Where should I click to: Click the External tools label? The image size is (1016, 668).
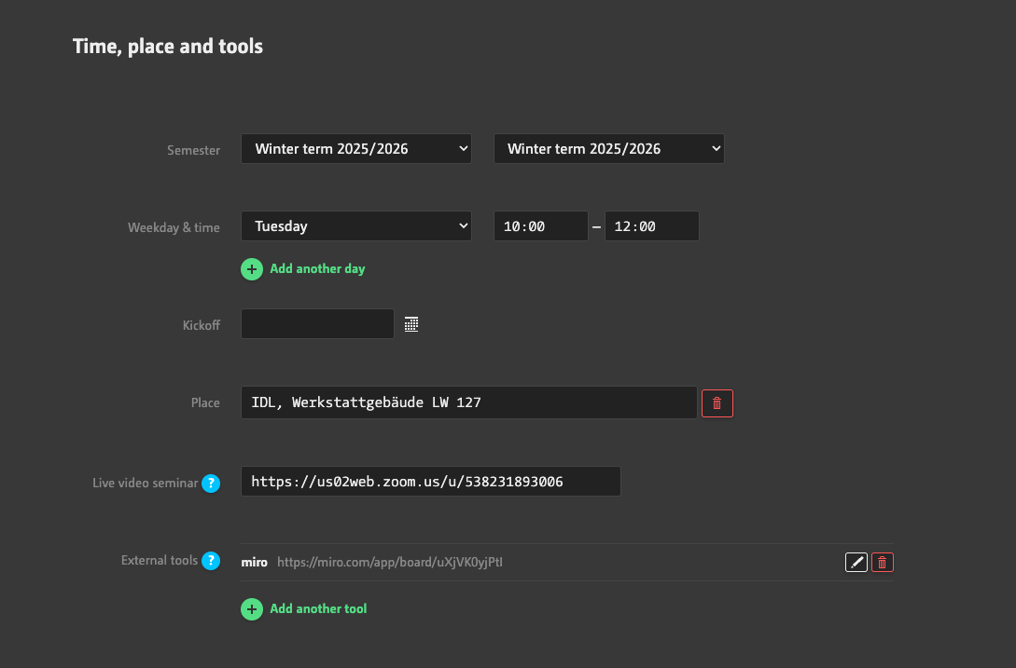tap(160, 561)
